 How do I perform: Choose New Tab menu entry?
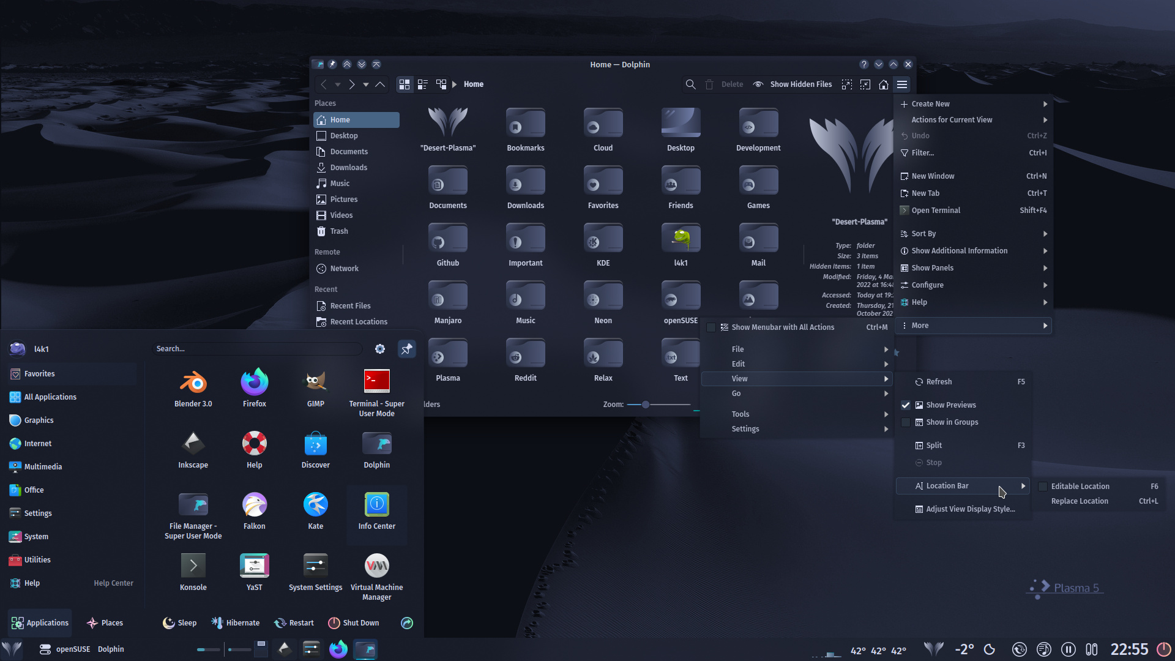point(974,193)
